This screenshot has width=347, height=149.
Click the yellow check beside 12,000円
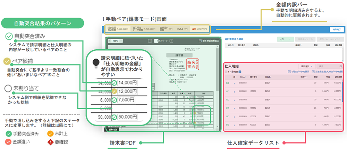[x=115, y=91]
